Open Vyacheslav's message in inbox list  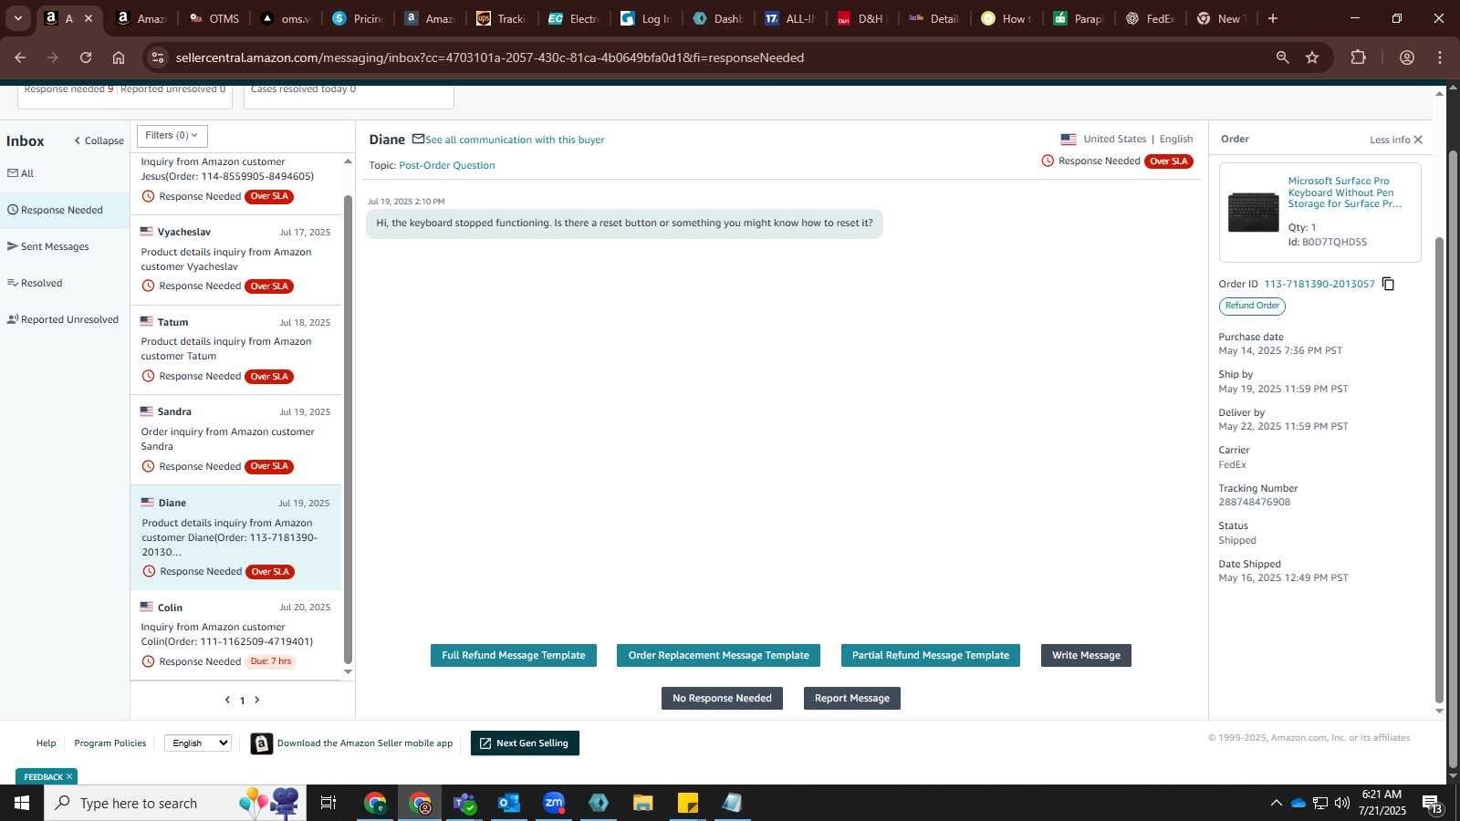(236, 259)
